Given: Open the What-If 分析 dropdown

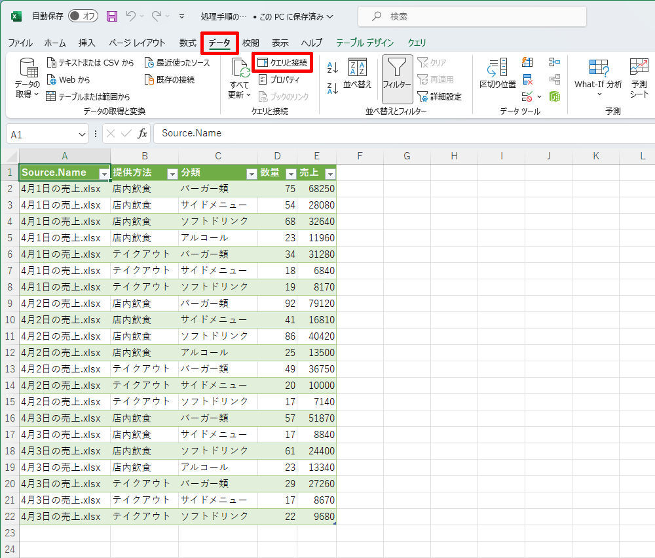Looking at the screenshot, I should tap(598, 74).
